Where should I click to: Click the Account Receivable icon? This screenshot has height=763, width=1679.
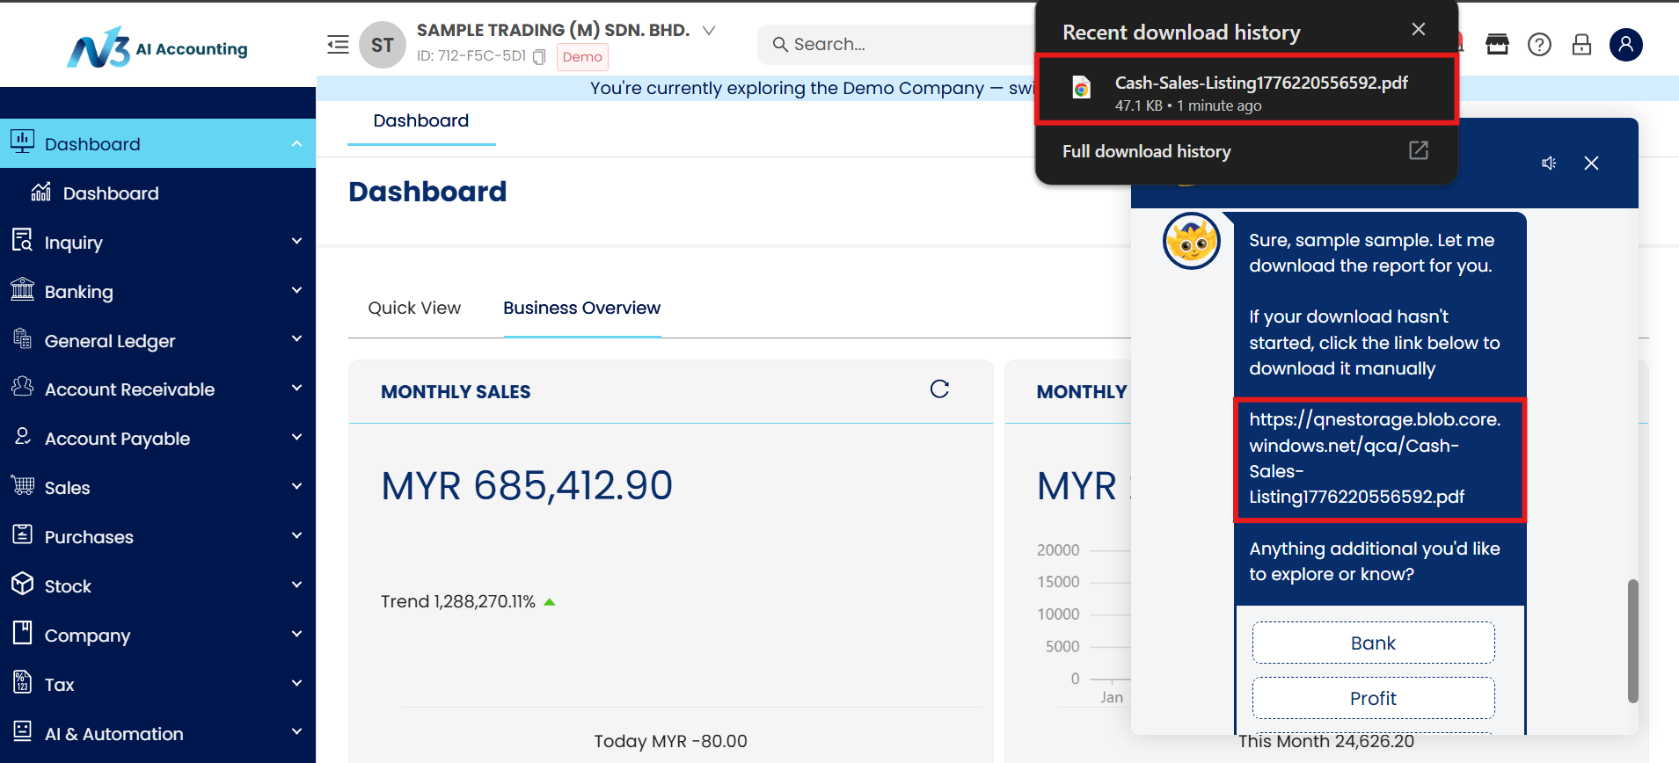pyautogui.click(x=22, y=387)
